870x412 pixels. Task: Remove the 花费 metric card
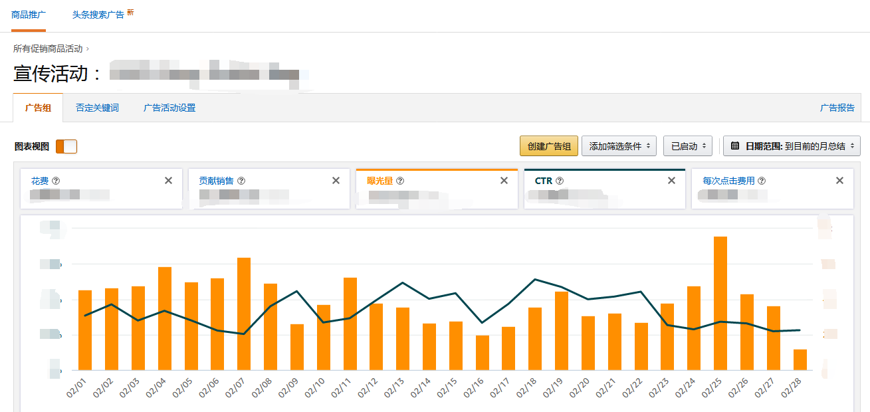[x=169, y=179]
